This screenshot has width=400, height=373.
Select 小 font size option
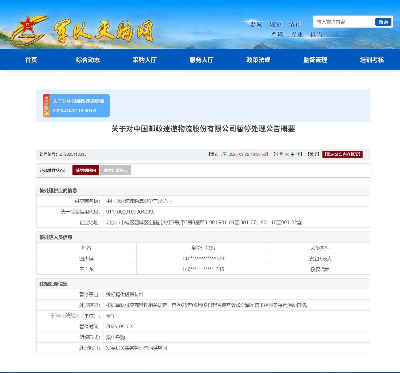[x=298, y=154]
